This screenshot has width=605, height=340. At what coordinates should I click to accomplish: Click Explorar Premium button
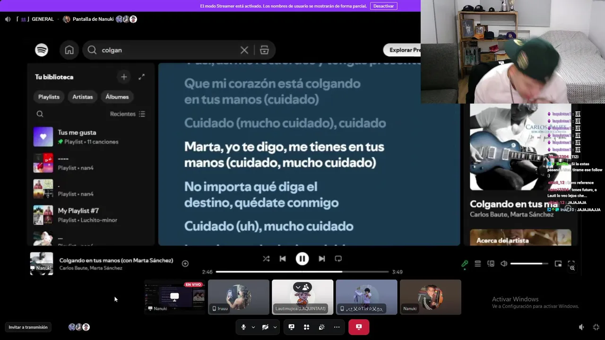point(402,50)
